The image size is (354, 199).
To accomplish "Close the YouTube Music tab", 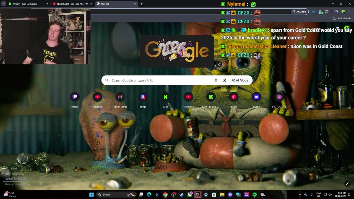I will [x=91, y=4].
